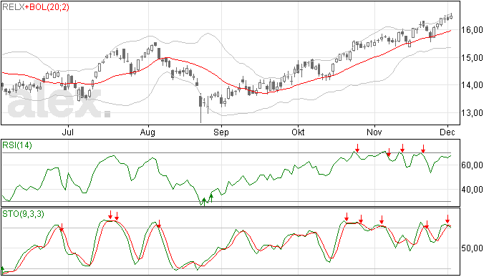Click the 50,00 stochastic axis value
This screenshot has width=494, height=277.
(x=472, y=248)
